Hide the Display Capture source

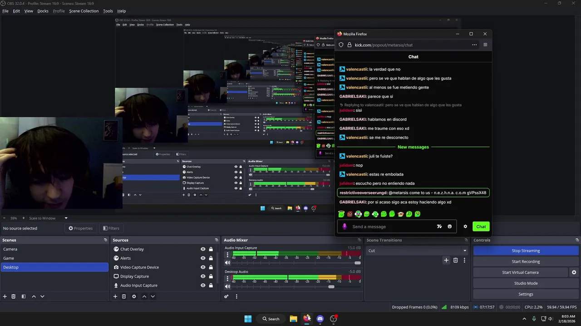(203, 276)
